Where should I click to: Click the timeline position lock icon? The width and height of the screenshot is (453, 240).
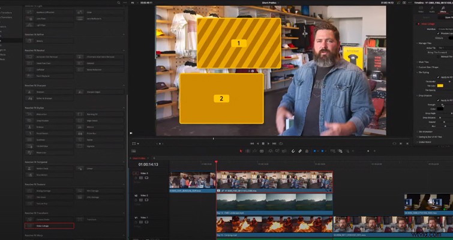(x=307, y=151)
